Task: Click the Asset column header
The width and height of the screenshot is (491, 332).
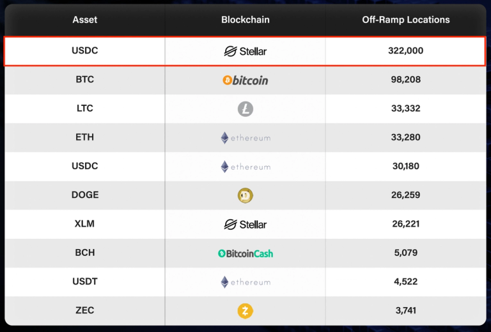Action: click(84, 20)
